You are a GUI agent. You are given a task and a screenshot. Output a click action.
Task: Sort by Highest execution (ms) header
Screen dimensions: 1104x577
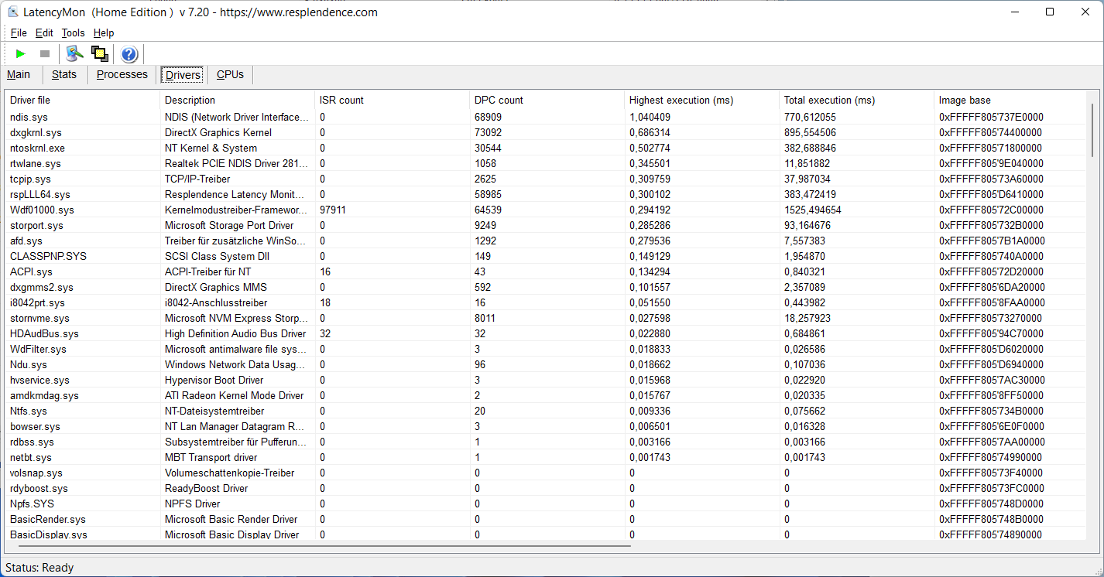[702, 100]
